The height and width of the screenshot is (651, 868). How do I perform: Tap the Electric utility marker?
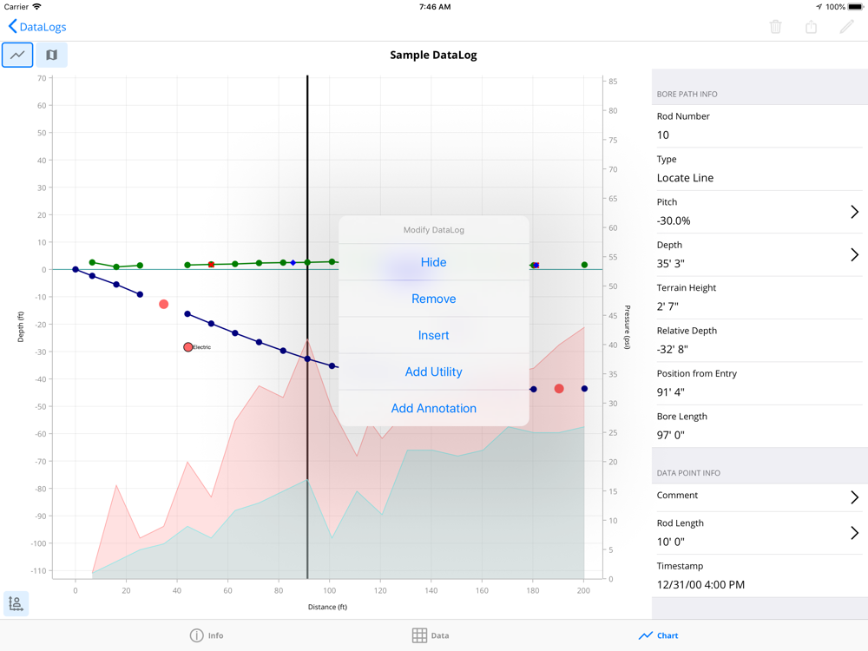(x=188, y=347)
